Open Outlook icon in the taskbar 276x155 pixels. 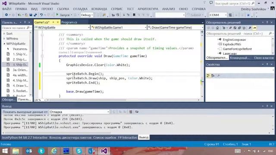(29, 151)
